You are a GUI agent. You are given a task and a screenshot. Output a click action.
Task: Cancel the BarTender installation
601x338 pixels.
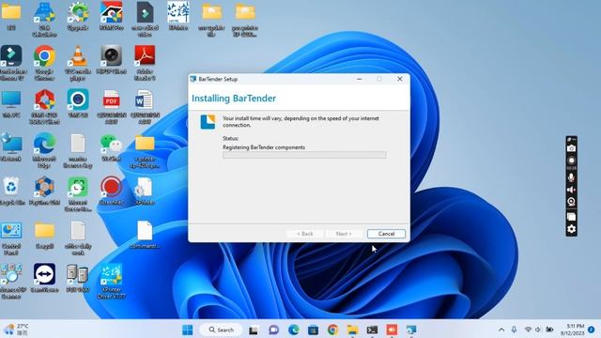coord(386,234)
